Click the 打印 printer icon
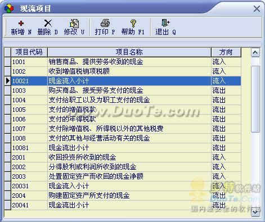 [105, 23]
